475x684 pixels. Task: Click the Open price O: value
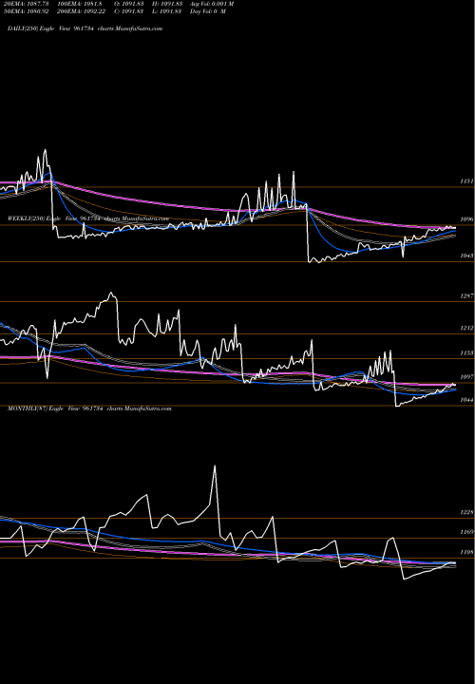(x=128, y=4)
